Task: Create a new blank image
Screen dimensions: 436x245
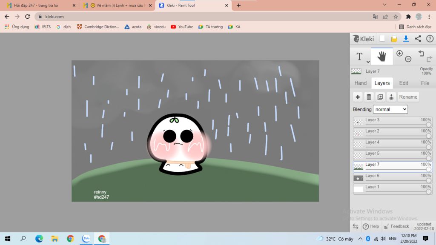Action: [x=382, y=39]
